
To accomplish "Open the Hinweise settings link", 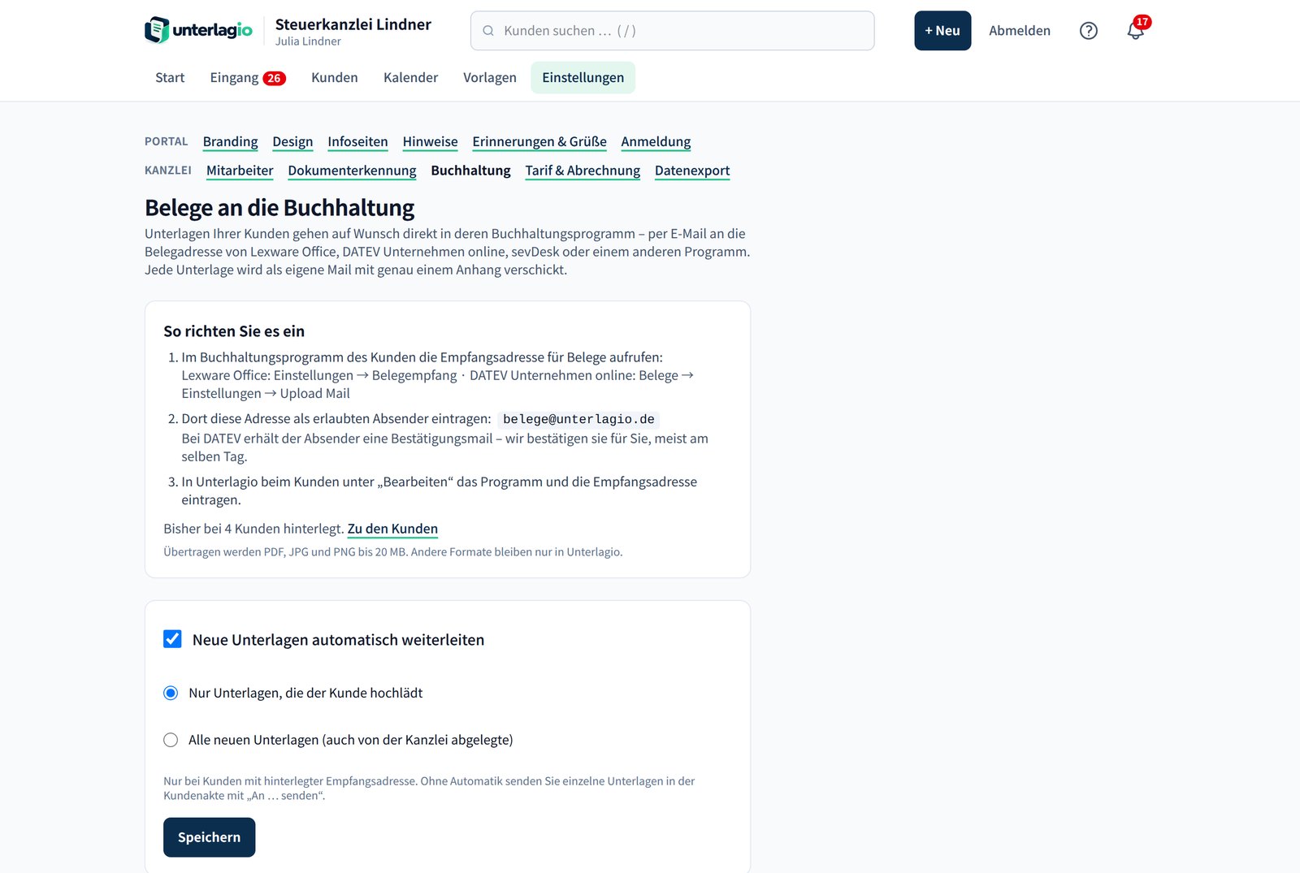I will 431,142.
